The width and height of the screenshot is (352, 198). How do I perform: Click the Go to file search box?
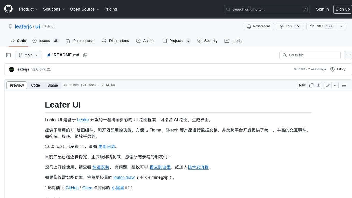(x=310, y=55)
